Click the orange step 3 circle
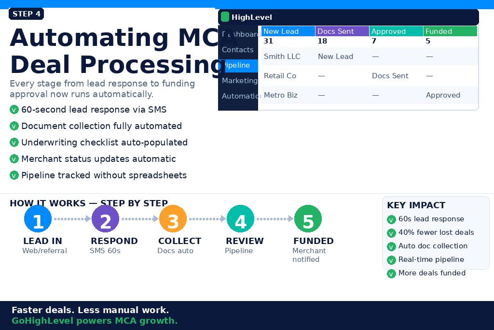 173,219
